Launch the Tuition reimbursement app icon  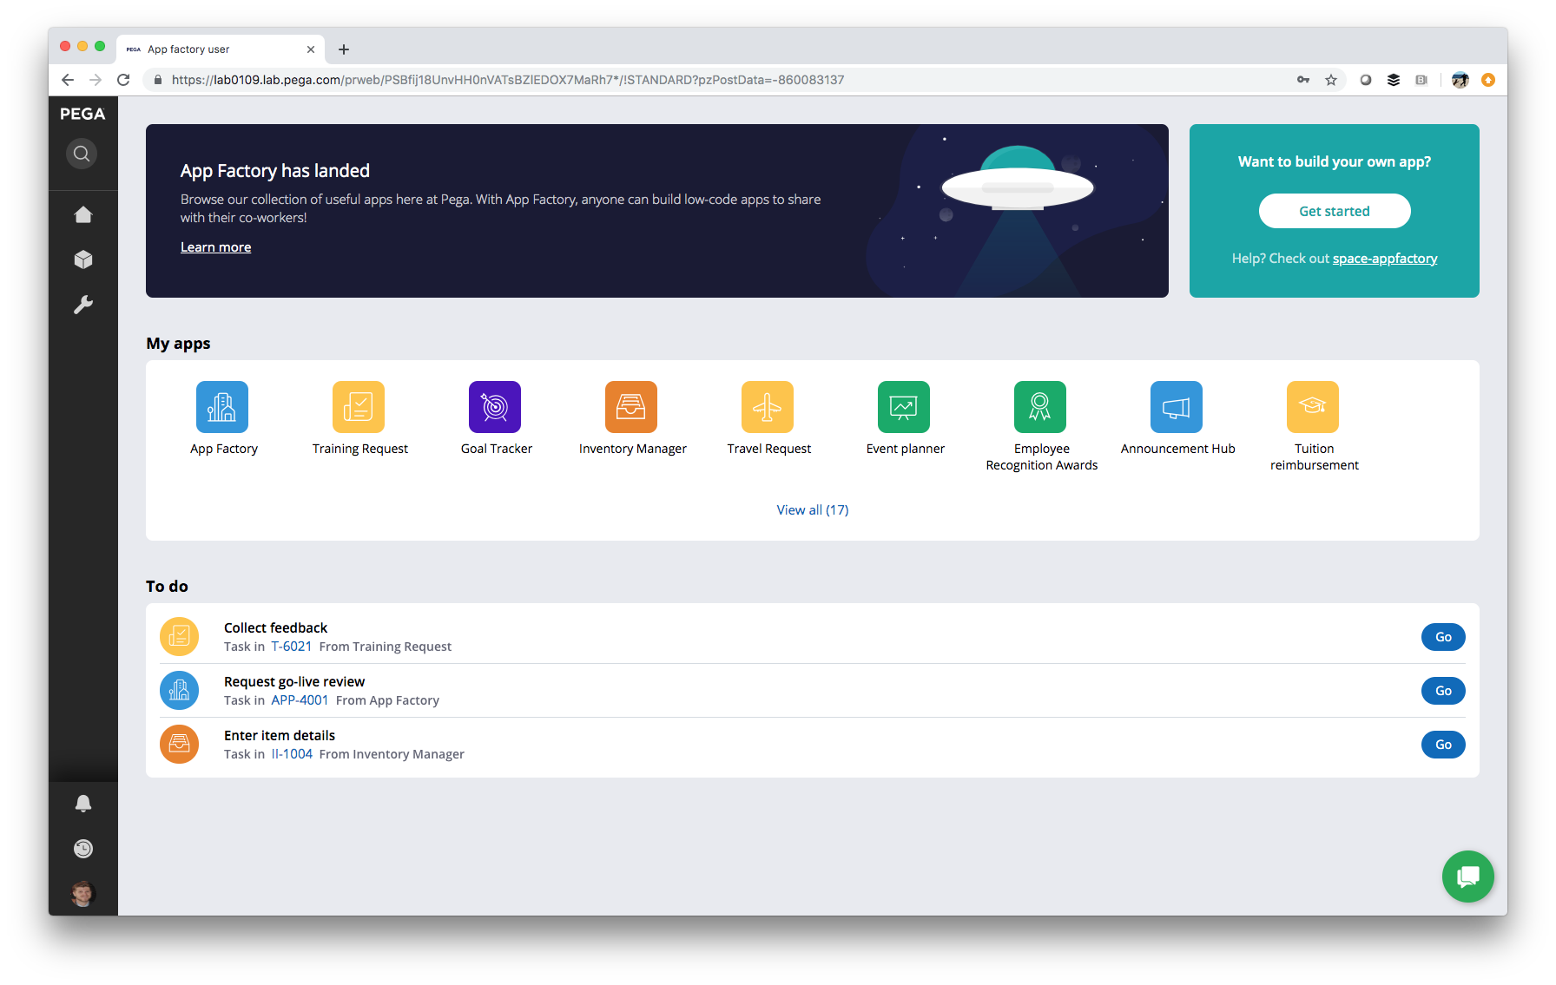[1313, 407]
